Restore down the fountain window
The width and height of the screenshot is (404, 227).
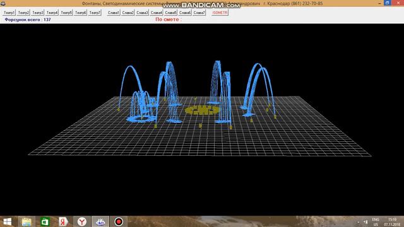click(387, 3)
